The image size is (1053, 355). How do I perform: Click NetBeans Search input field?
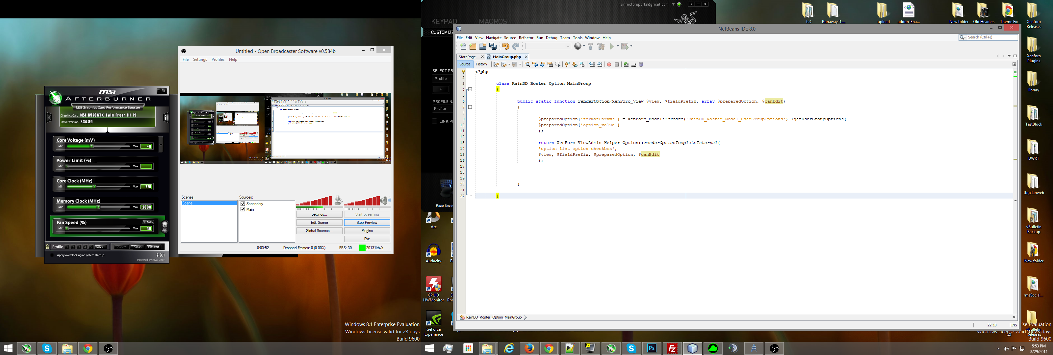tap(992, 37)
